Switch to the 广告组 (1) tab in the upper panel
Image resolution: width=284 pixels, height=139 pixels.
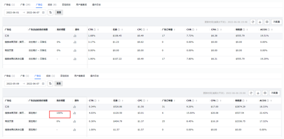pos(10,5)
